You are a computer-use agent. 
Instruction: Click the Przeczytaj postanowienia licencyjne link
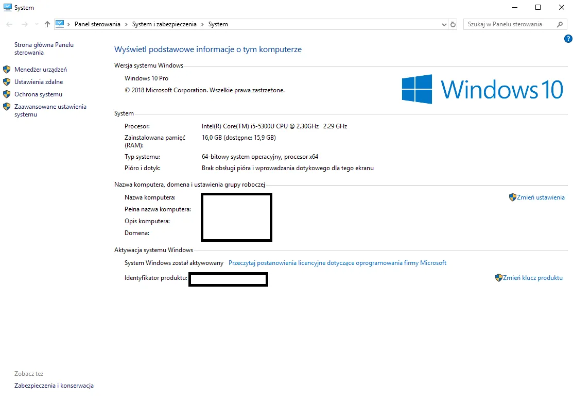tap(337, 263)
